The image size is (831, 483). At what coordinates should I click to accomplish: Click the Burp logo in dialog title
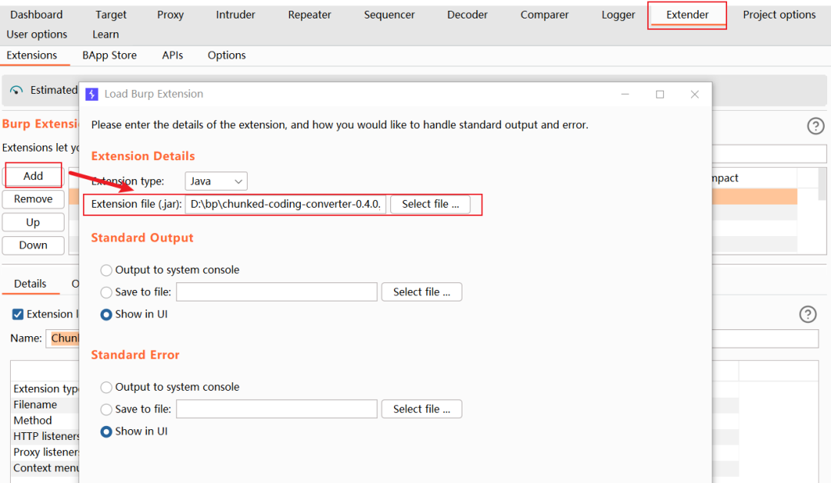point(92,94)
